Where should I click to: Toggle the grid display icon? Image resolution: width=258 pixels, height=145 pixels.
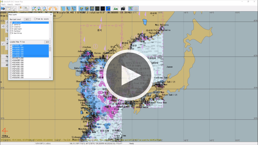136,8
